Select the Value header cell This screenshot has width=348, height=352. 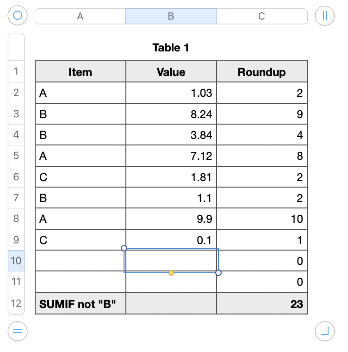tap(171, 71)
